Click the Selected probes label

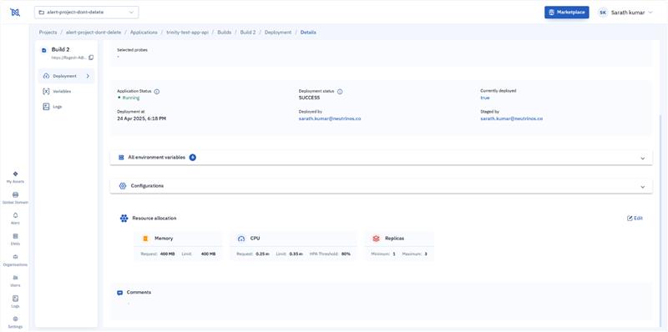coord(132,50)
